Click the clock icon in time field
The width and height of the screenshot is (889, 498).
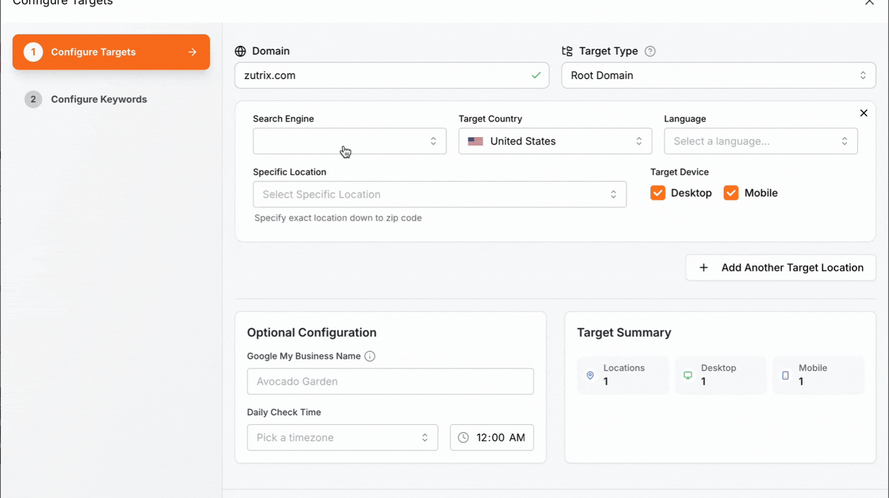click(x=464, y=437)
